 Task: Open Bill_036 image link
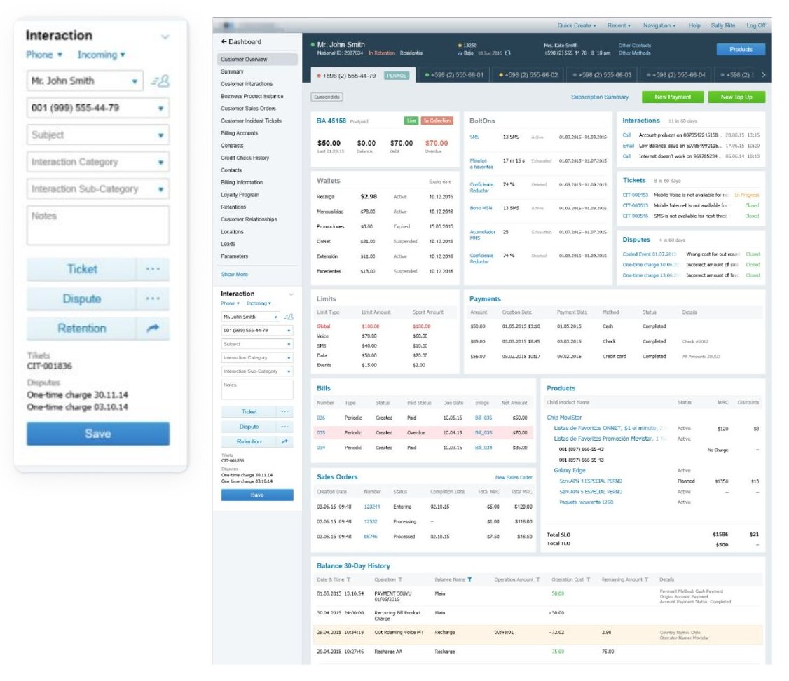click(x=483, y=418)
